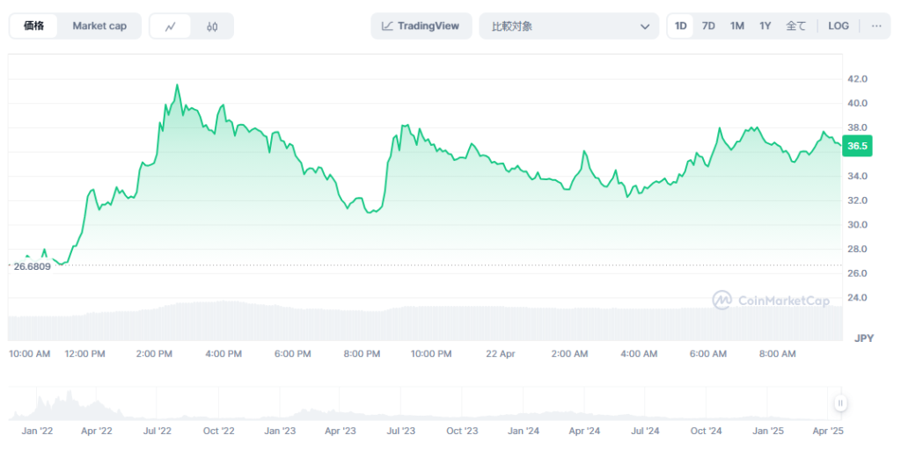Click the chevron arrow in 比較対象
The height and width of the screenshot is (450, 901).
pyautogui.click(x=644, y=27)
